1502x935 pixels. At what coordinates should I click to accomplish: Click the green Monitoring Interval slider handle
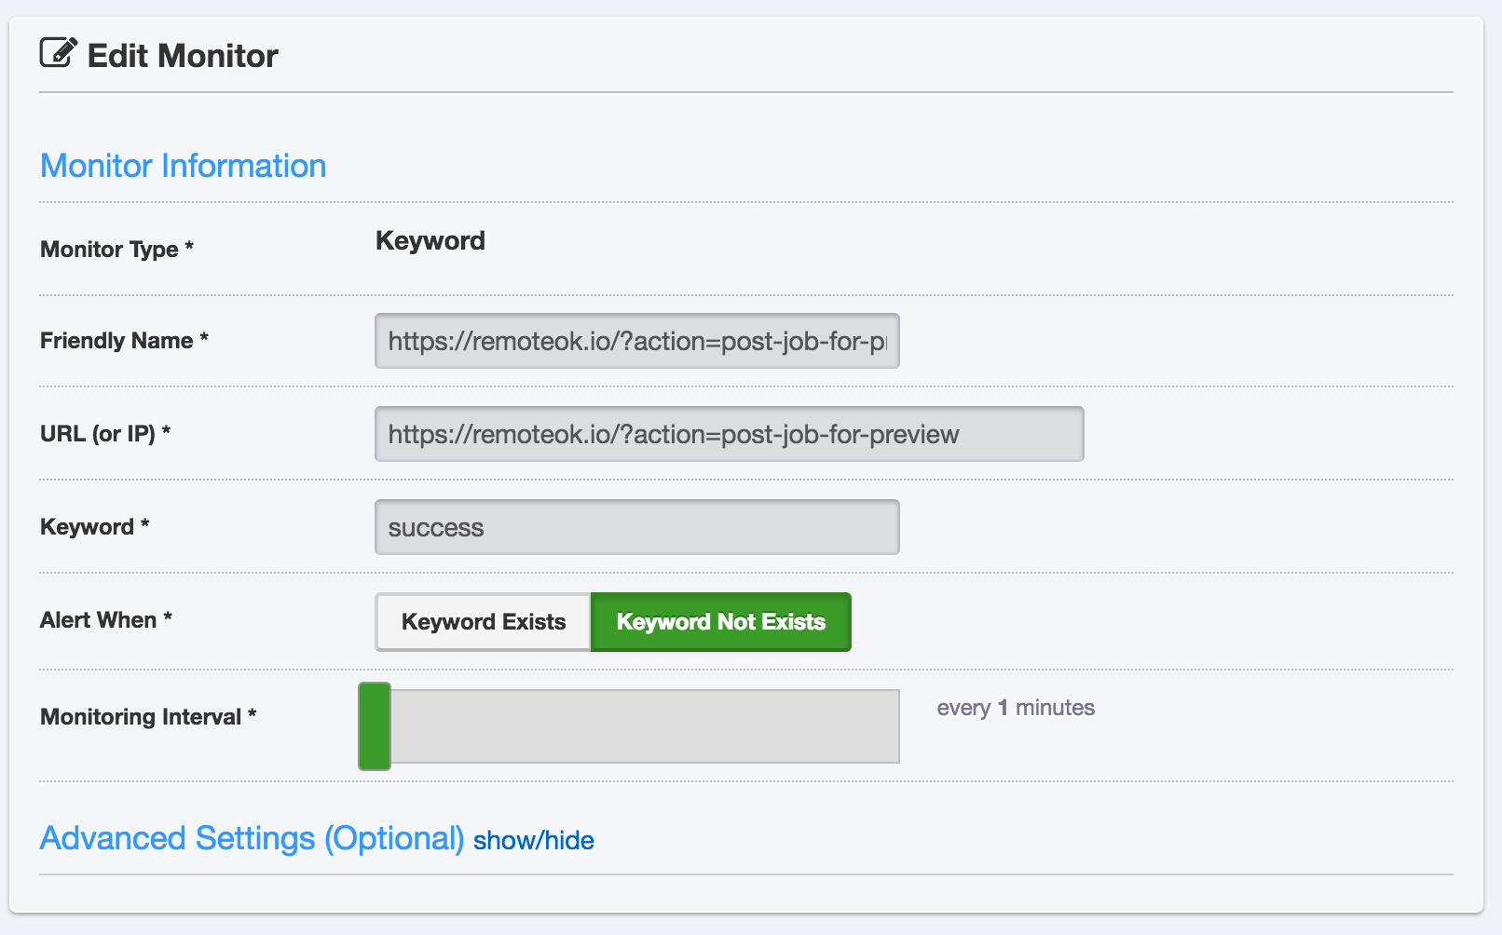[375, 726]
